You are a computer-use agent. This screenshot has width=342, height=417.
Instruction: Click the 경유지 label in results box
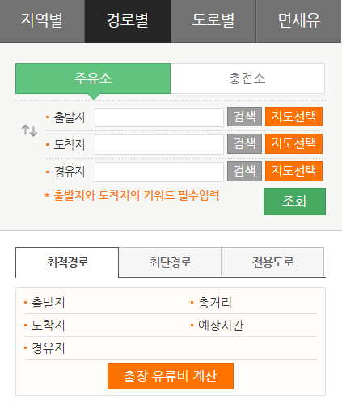click(x=49, y=348)
